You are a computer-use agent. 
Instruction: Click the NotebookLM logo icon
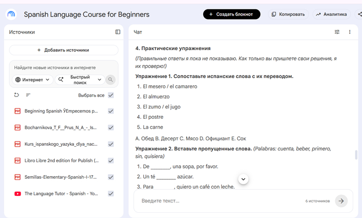click(11, 14)
